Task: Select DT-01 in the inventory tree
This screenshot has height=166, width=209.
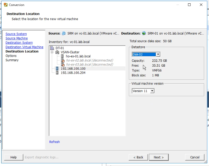Action: coord(60,48)
